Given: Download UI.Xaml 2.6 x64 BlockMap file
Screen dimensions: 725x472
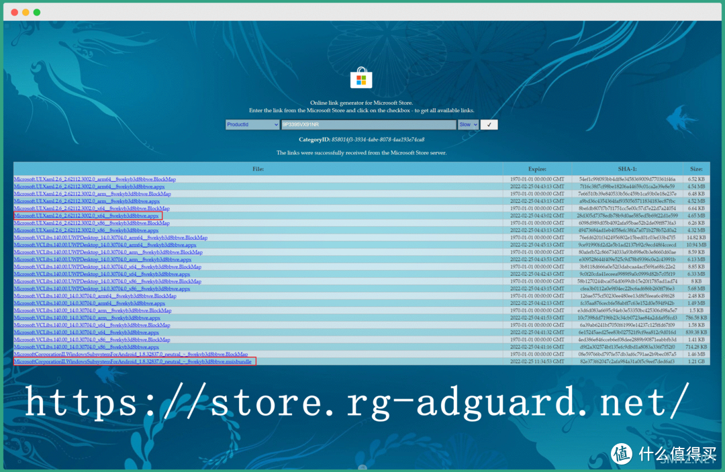Looking at the screenshot, I should click(x=92, y=209).
